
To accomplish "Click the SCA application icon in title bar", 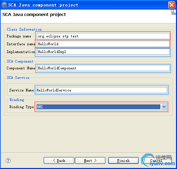I will click(4, 5).
